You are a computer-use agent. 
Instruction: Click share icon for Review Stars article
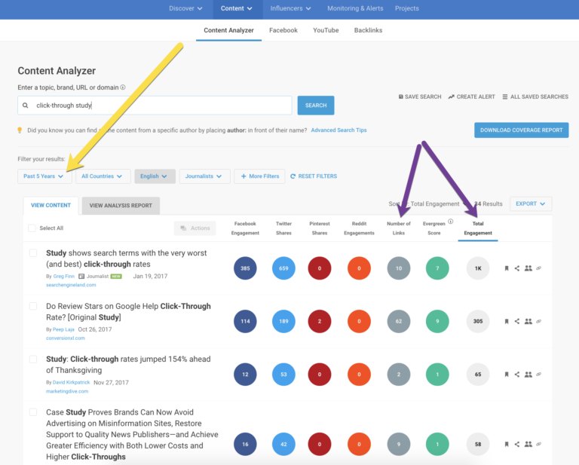pyautogui.click(x=517, y=268)
